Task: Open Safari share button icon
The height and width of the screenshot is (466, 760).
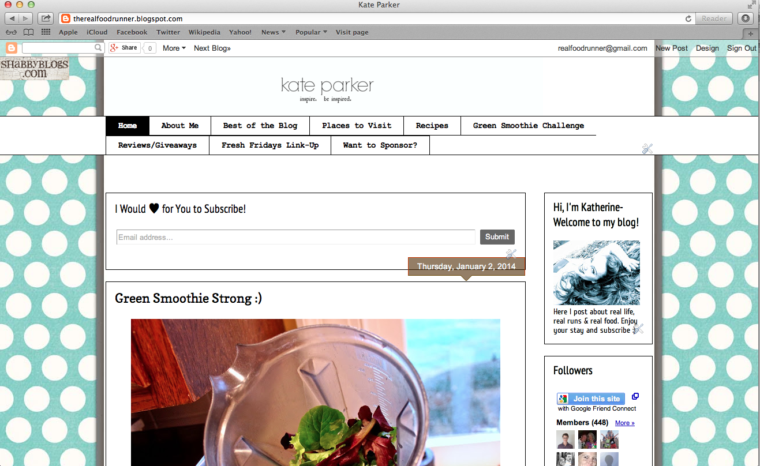Action: 46,18
